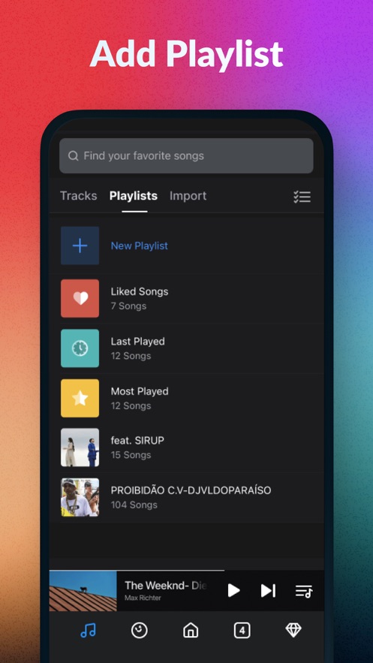This screenshot has width=373, height=663.
Task: Open the Most Played star thumbnail
Action: tap(80, 398)
